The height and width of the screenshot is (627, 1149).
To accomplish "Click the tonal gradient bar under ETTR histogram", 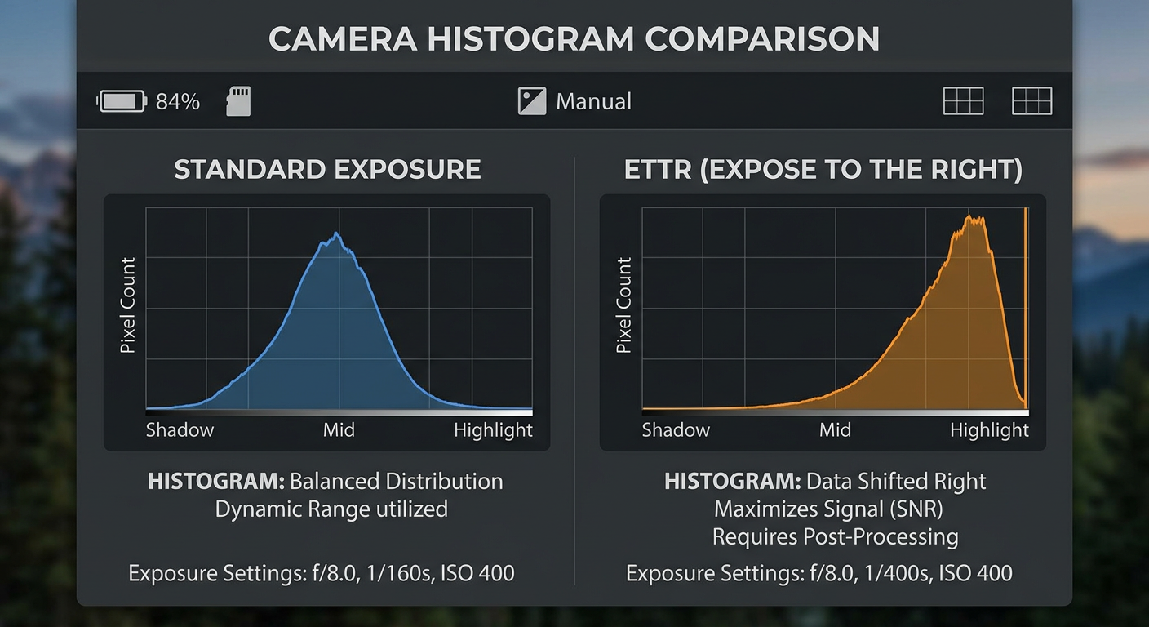I will (835, 413).
